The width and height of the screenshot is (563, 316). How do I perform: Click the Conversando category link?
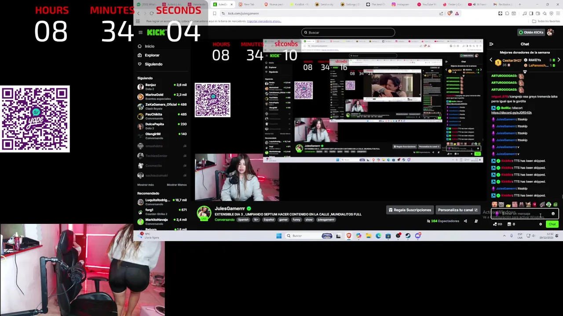point(224,219)
